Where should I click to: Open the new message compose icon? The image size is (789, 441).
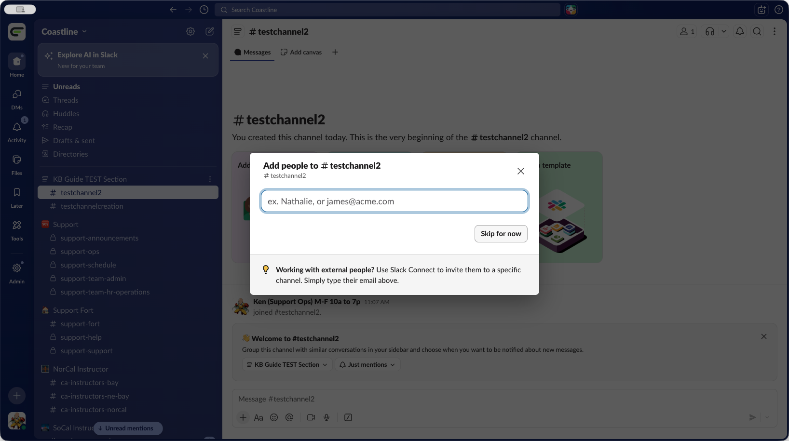[x=210, y=31]
